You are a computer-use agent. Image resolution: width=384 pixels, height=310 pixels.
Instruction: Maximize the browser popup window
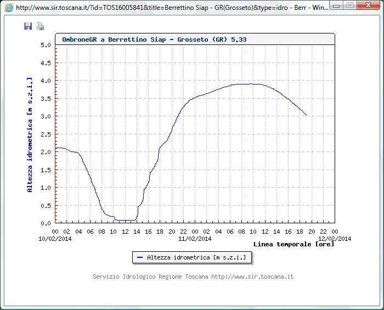pyautogui.click(x=349, y=5)
